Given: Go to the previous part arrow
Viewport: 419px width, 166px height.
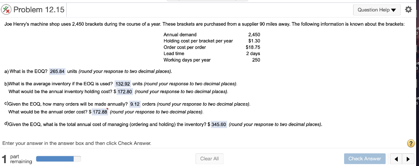Looking at the screenshot, I should 396,159.
